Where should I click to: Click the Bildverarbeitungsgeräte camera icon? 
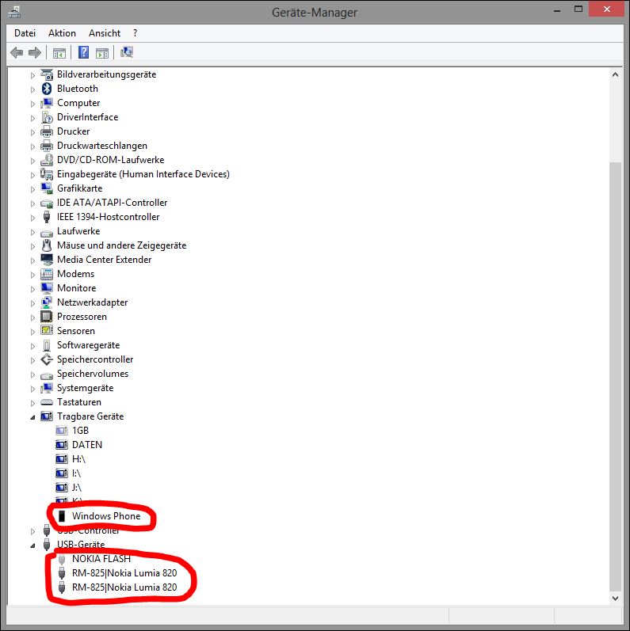47,74
